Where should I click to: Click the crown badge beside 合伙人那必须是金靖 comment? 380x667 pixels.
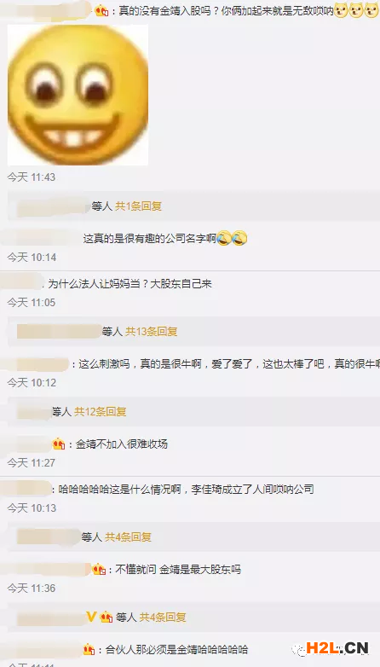(89, 649)
